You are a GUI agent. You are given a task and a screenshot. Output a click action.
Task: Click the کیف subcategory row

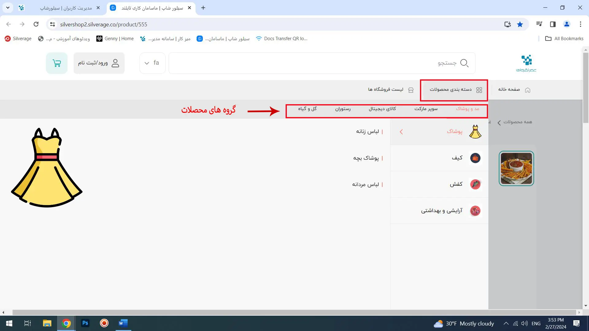tap(439, 158)
